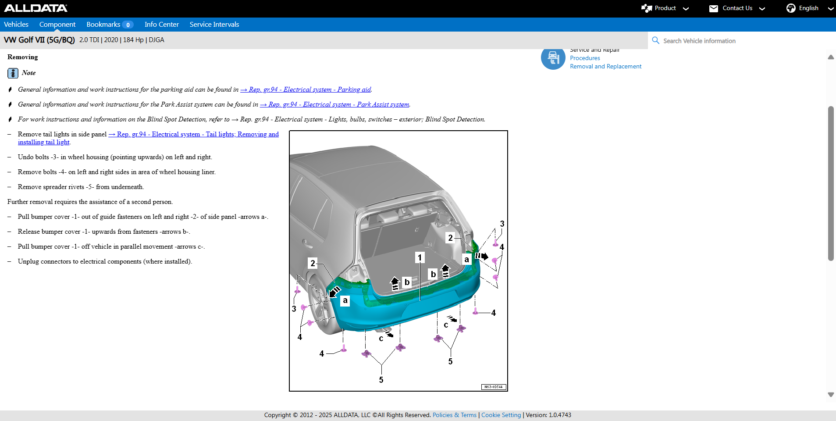This screenshot has height=421, width=836.
Task: Click in the Search Vehicle information field
Action: (x=741, y=41)
